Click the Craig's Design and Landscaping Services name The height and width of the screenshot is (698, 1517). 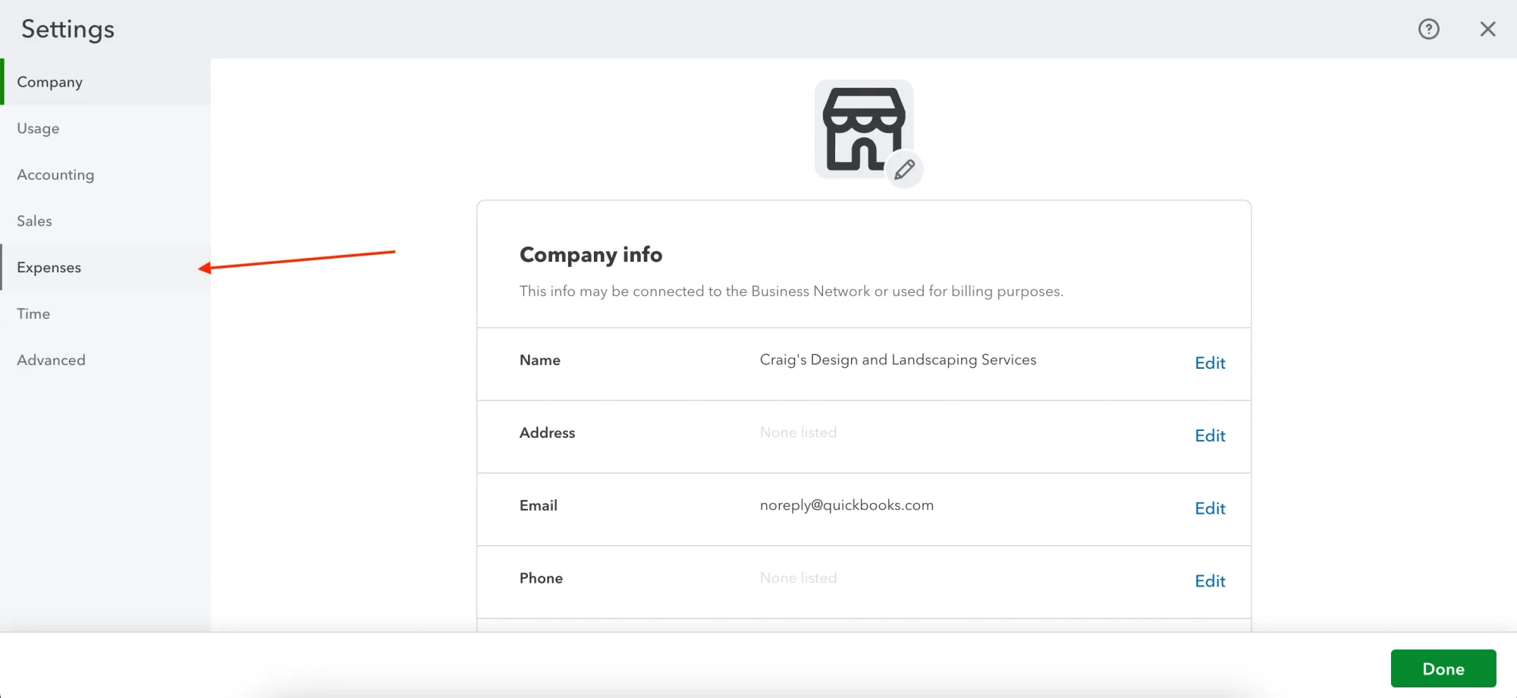[897, 360]
